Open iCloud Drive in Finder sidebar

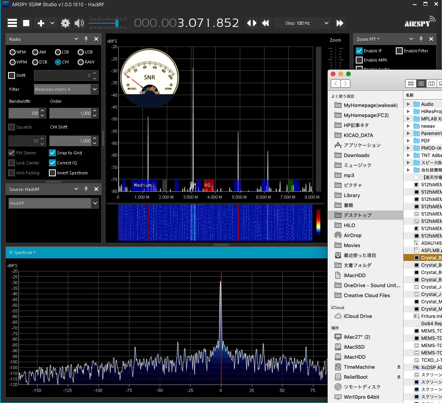click(358, 316)
